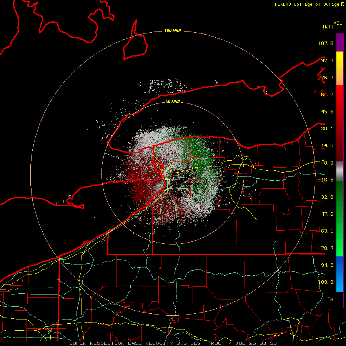The image size is (346, 346).
Task: Click the -109.8 velocity scale value
Action: coord(324,282)
